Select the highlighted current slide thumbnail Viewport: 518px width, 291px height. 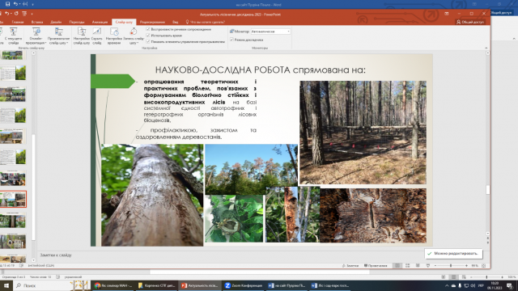pyautogui.click(x=13, y=199)
